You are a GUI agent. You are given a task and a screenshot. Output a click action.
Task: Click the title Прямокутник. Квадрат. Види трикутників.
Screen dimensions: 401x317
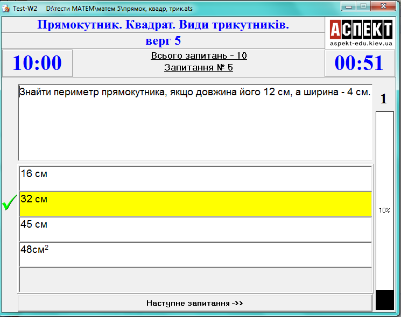[163, 25]
